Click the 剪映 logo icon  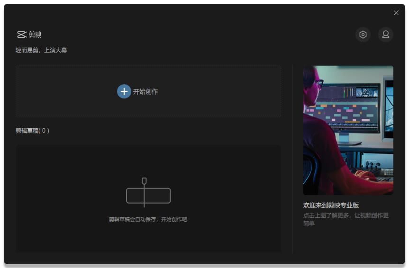click(x=22, y=35)
